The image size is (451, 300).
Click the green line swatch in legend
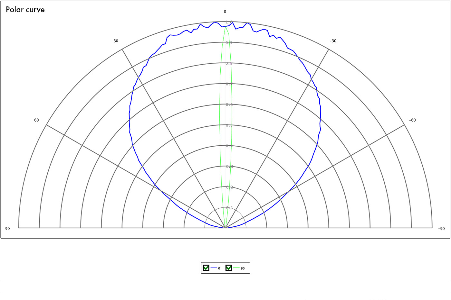point(236,268)
